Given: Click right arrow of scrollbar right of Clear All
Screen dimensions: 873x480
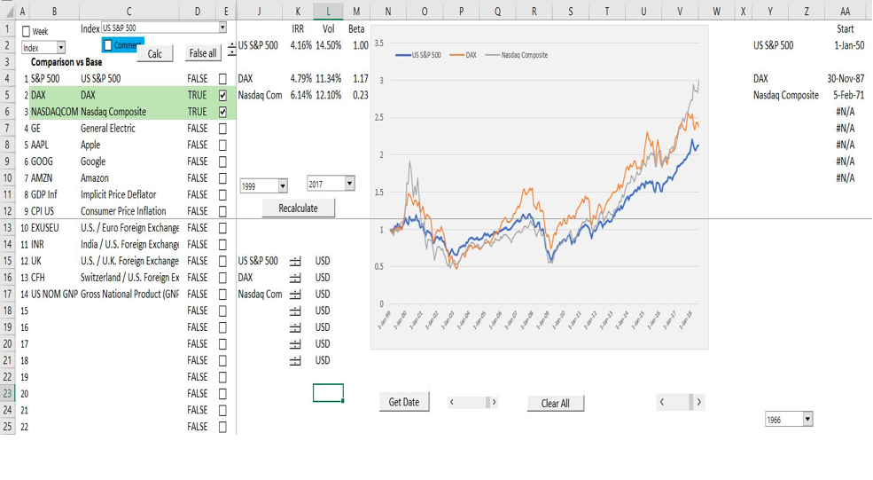Looking at the screenshot, I should tap(699, 402).
